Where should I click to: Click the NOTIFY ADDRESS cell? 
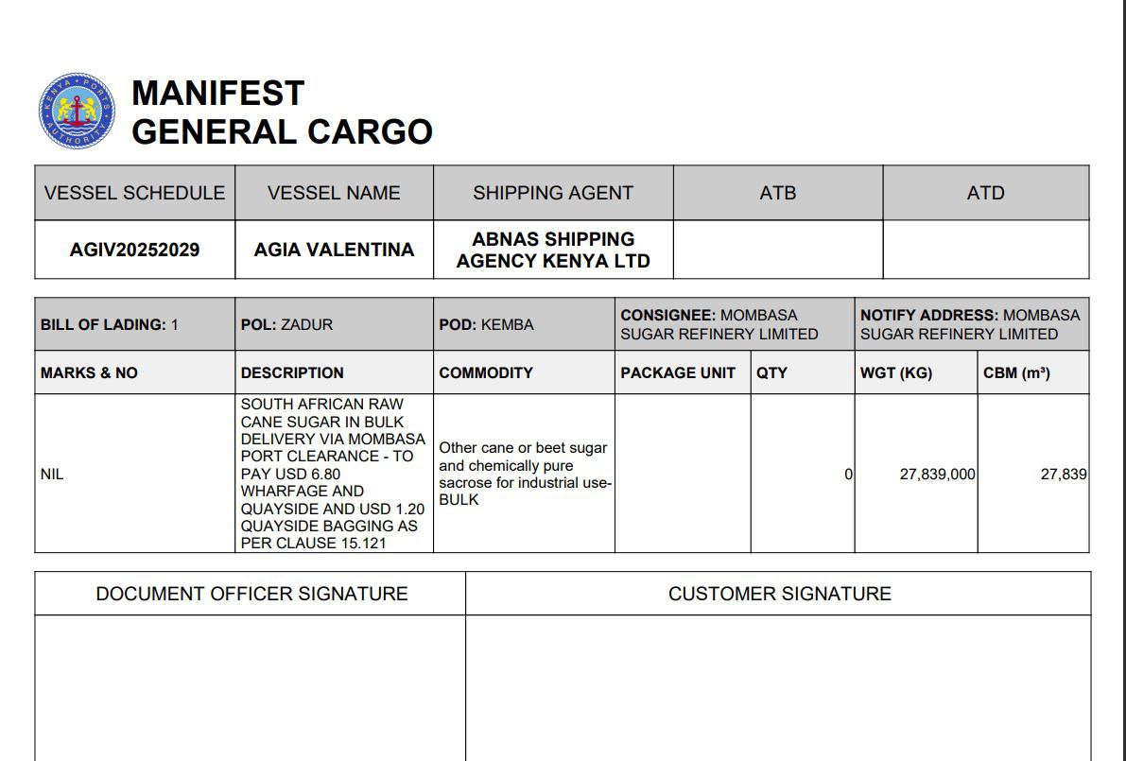coord(969,324)
